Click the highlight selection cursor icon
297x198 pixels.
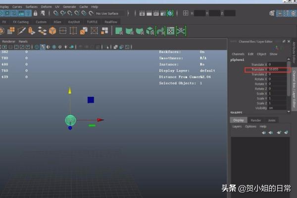(x=43, y=13)
